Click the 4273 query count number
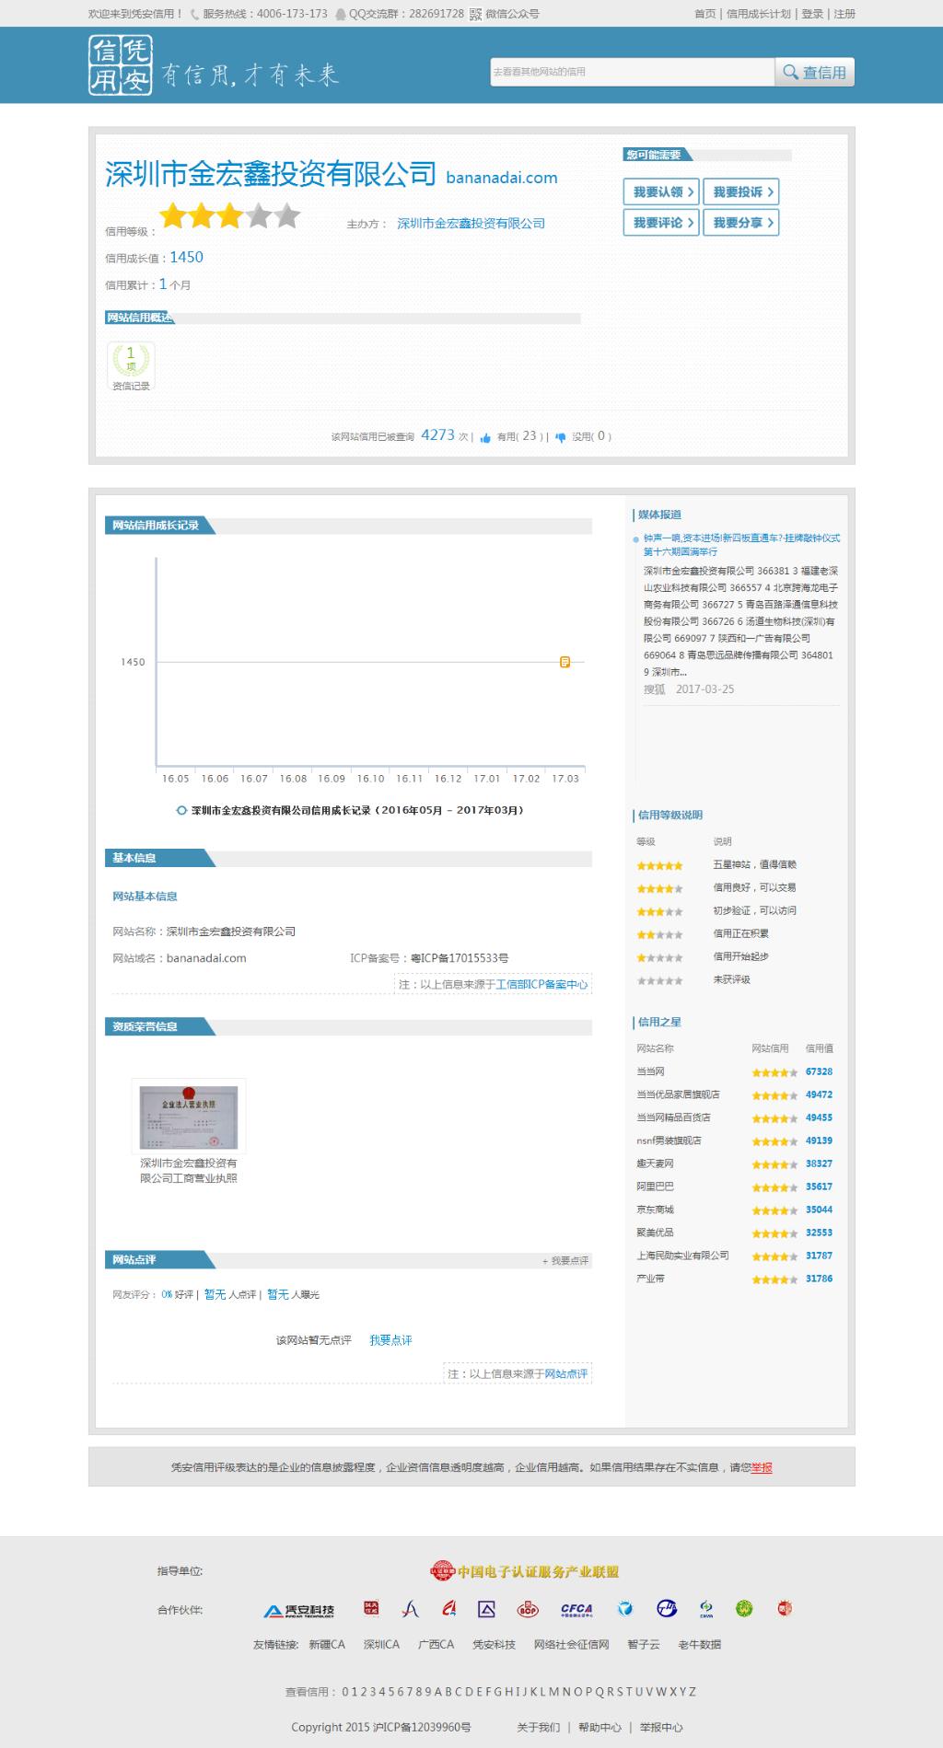 (x=437, y=435)
